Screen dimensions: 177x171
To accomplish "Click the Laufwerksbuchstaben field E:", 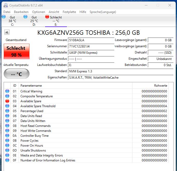I will point(91,65).
